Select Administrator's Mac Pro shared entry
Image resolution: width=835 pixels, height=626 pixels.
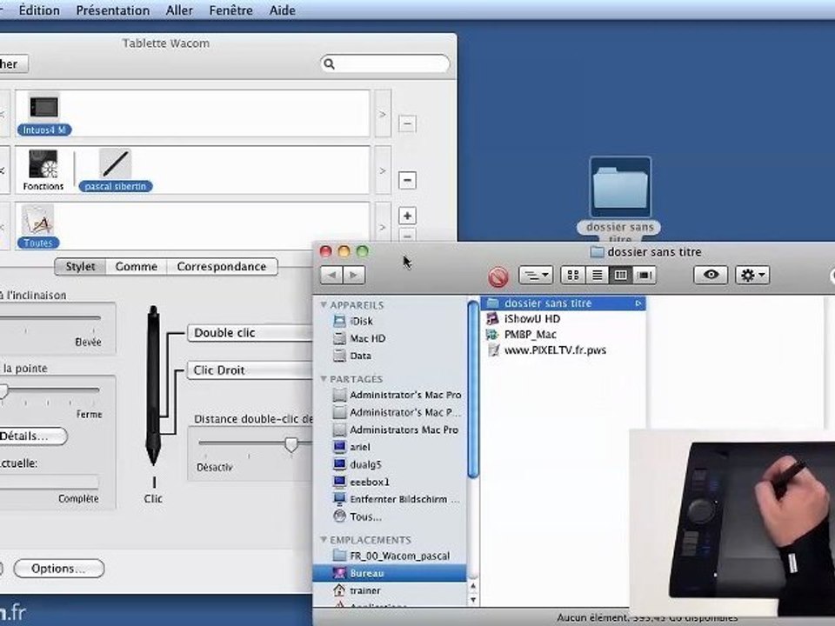pos(397,395)
